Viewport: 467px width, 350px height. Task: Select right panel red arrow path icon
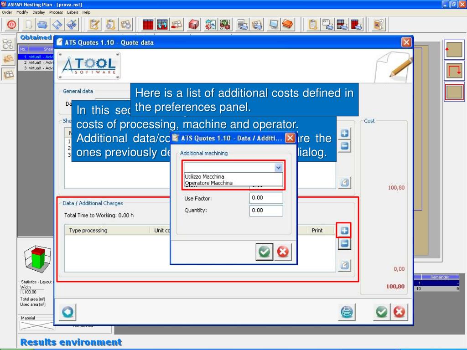coord(454,71)
